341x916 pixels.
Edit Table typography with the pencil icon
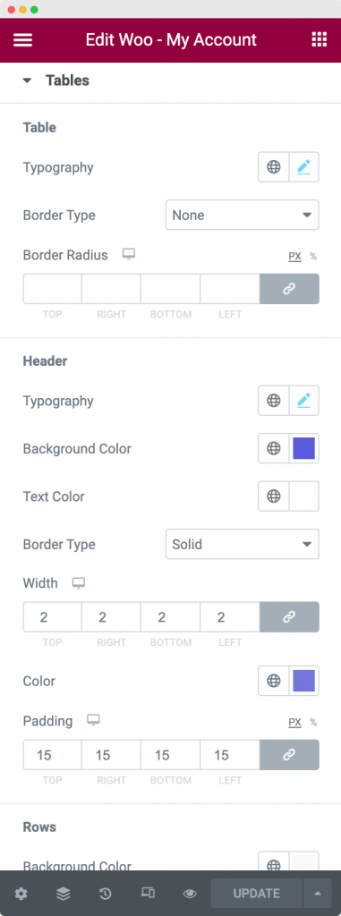click(x=303, y=167)
